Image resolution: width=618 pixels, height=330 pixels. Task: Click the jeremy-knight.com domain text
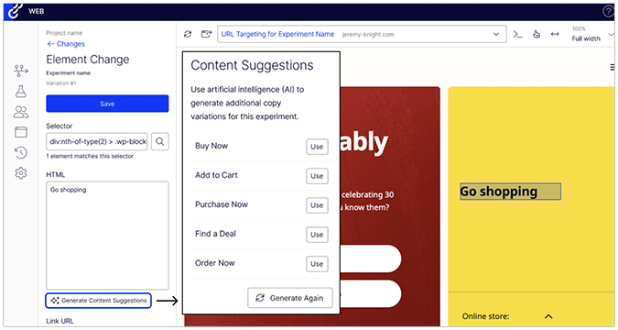click(368, 35)
